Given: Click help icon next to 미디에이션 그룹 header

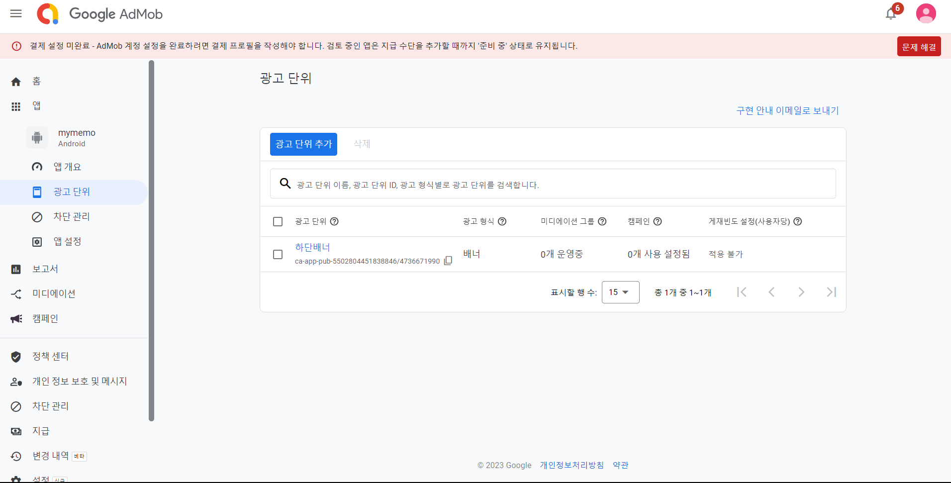Looking at the screenshot, I should (602, 221).
